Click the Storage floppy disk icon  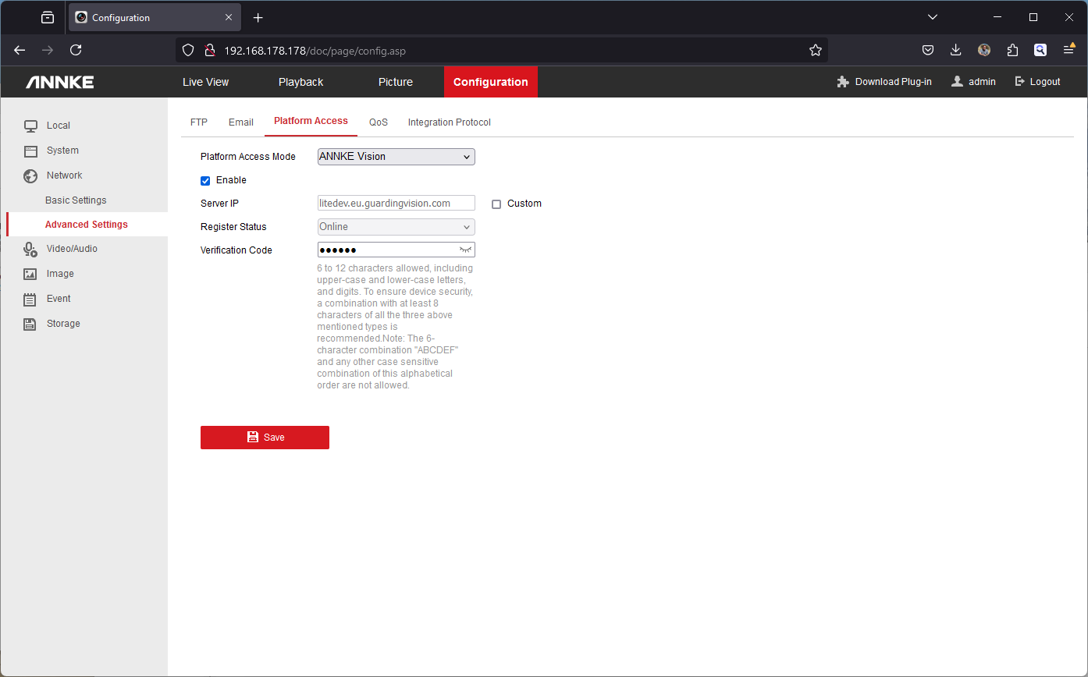pyautogui.click(x=30, y=324)
